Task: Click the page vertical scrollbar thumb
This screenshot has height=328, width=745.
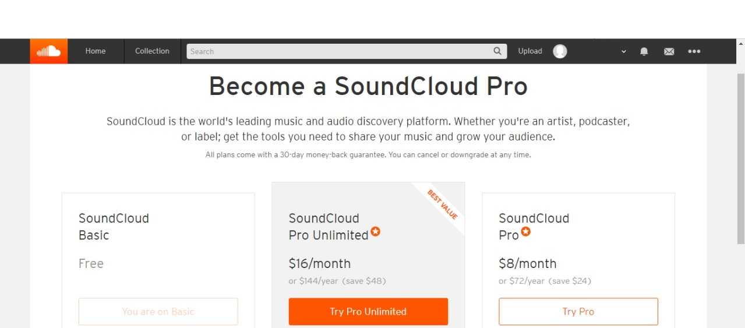Action: (740, 157)
